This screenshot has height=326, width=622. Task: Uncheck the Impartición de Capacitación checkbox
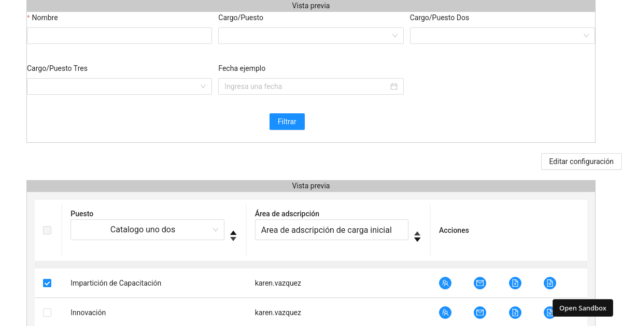tap(47, 283)
